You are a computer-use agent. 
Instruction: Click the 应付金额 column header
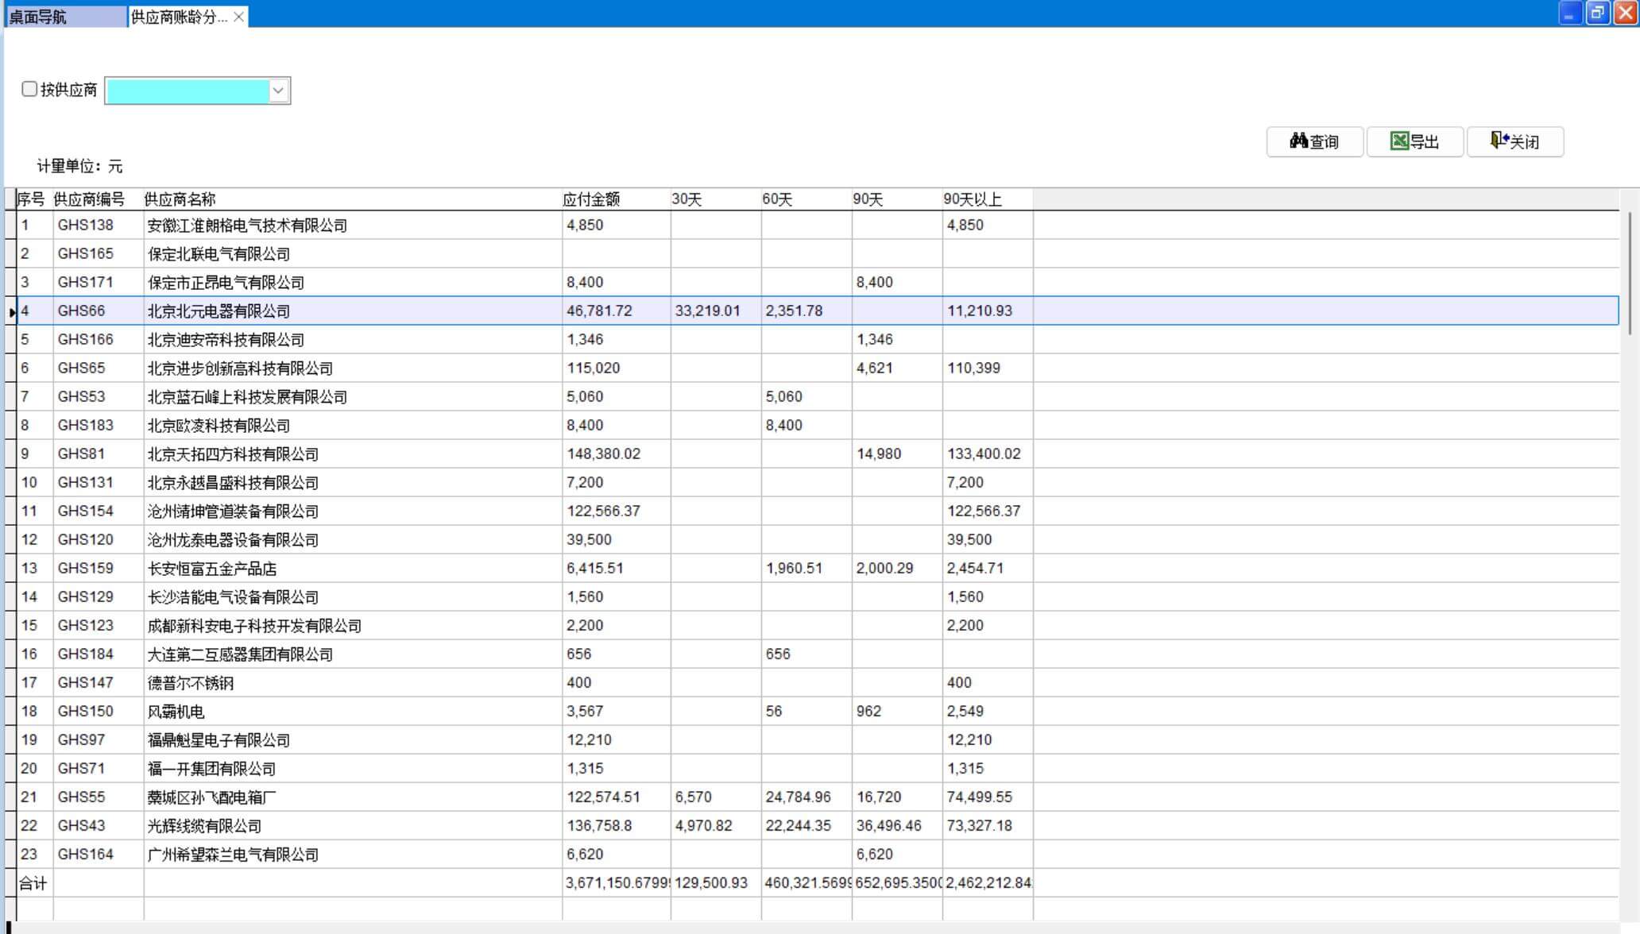click(591, 199)
